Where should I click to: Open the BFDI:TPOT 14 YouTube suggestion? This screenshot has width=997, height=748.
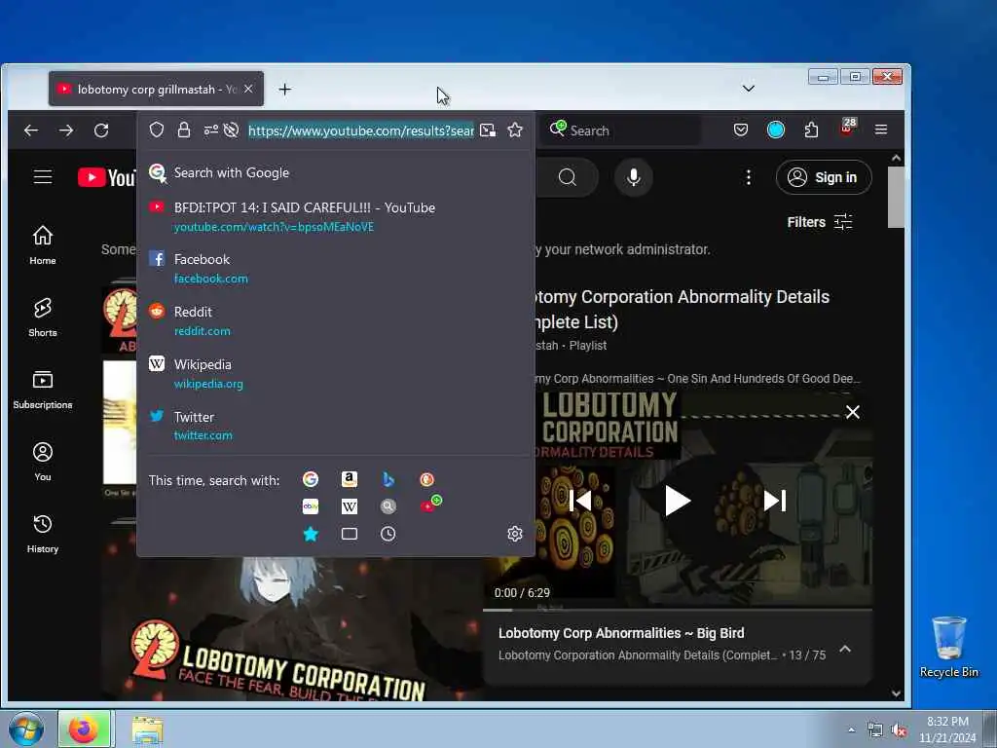336,216
